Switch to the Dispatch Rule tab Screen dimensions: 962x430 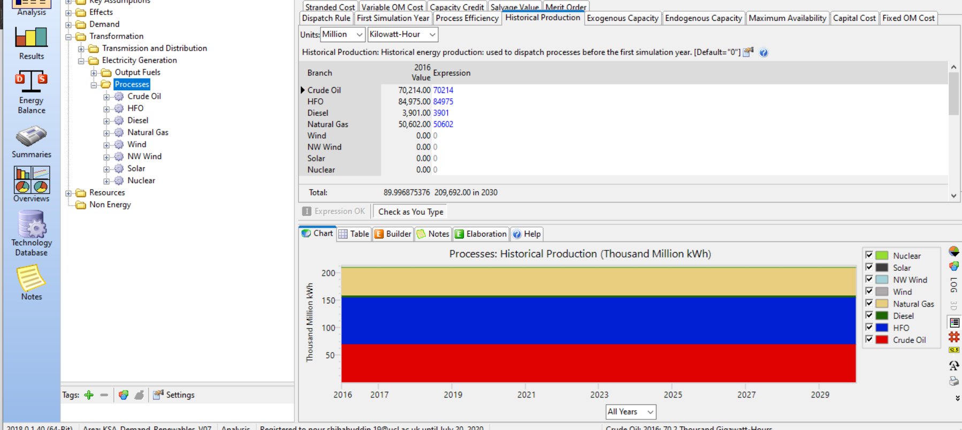click(326, 18)
